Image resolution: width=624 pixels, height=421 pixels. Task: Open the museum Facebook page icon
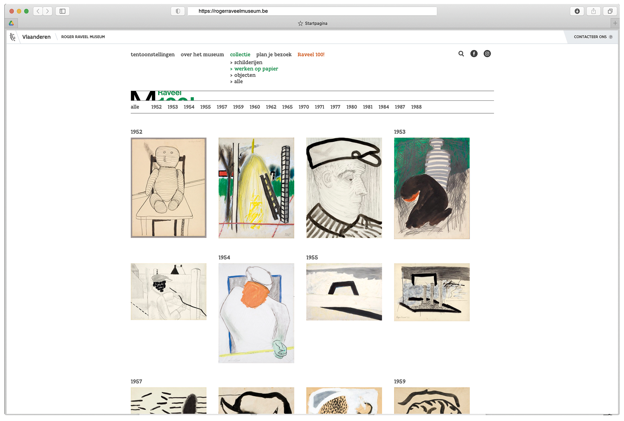(x=474, y=54)
